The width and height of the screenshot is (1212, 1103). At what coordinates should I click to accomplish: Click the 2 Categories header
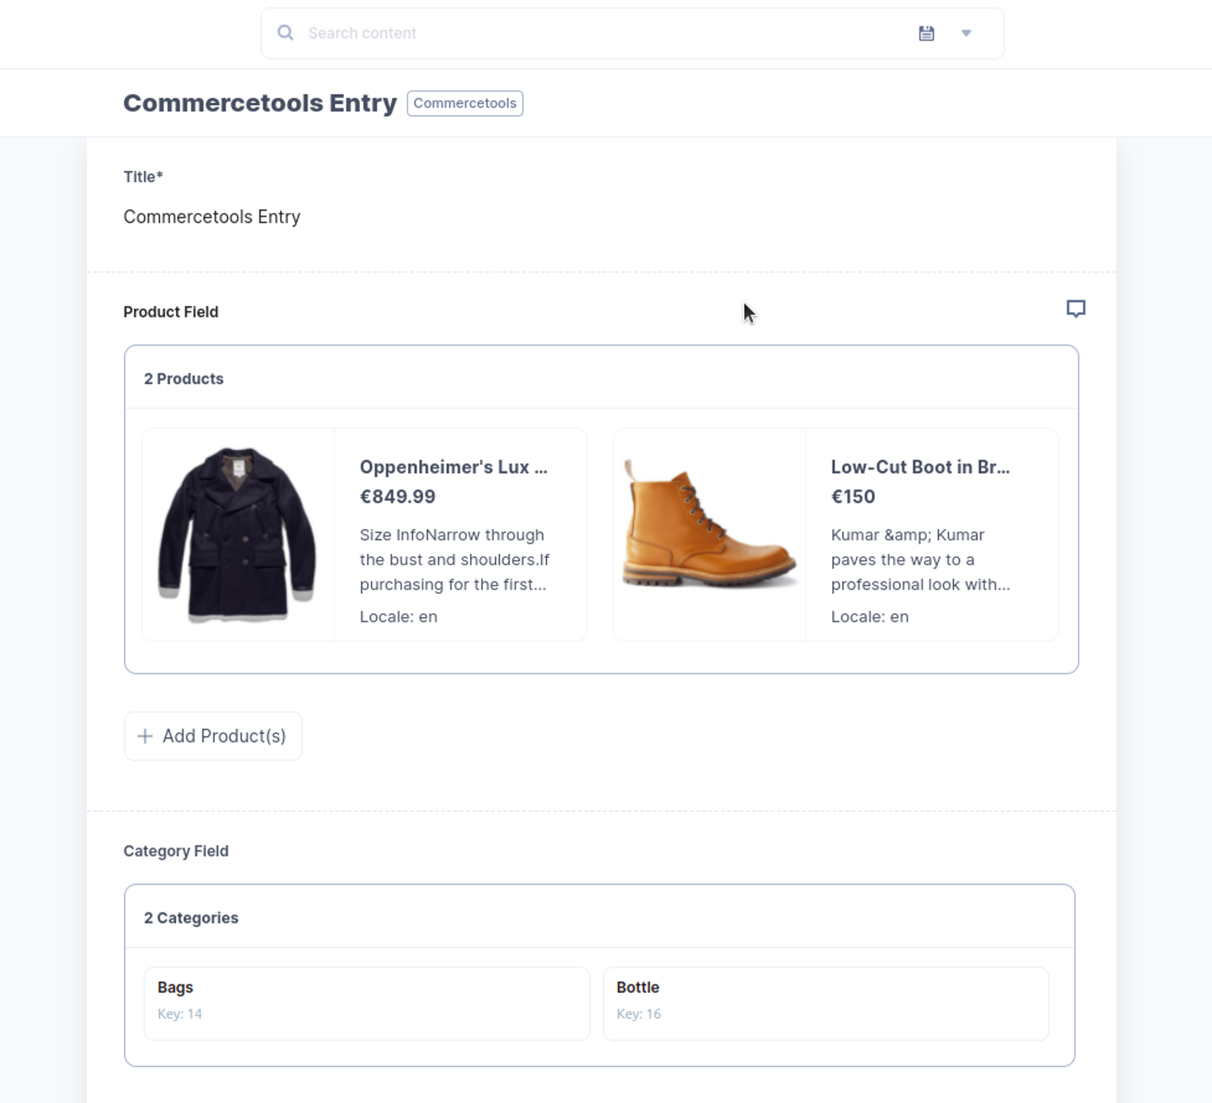(191, 918)
